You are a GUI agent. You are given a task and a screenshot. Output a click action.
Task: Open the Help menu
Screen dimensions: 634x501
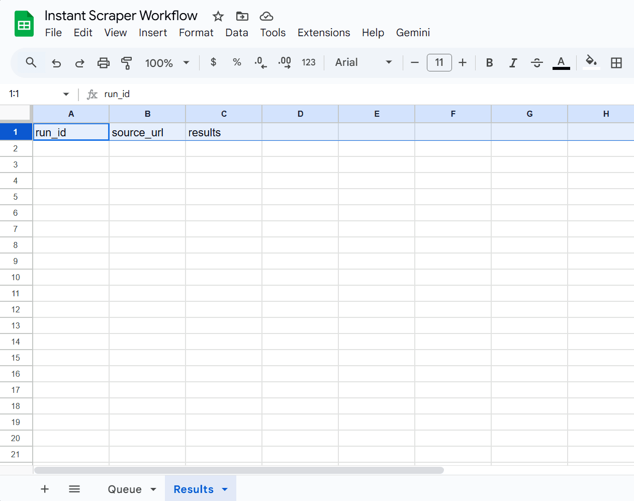(x=373, y=33)
